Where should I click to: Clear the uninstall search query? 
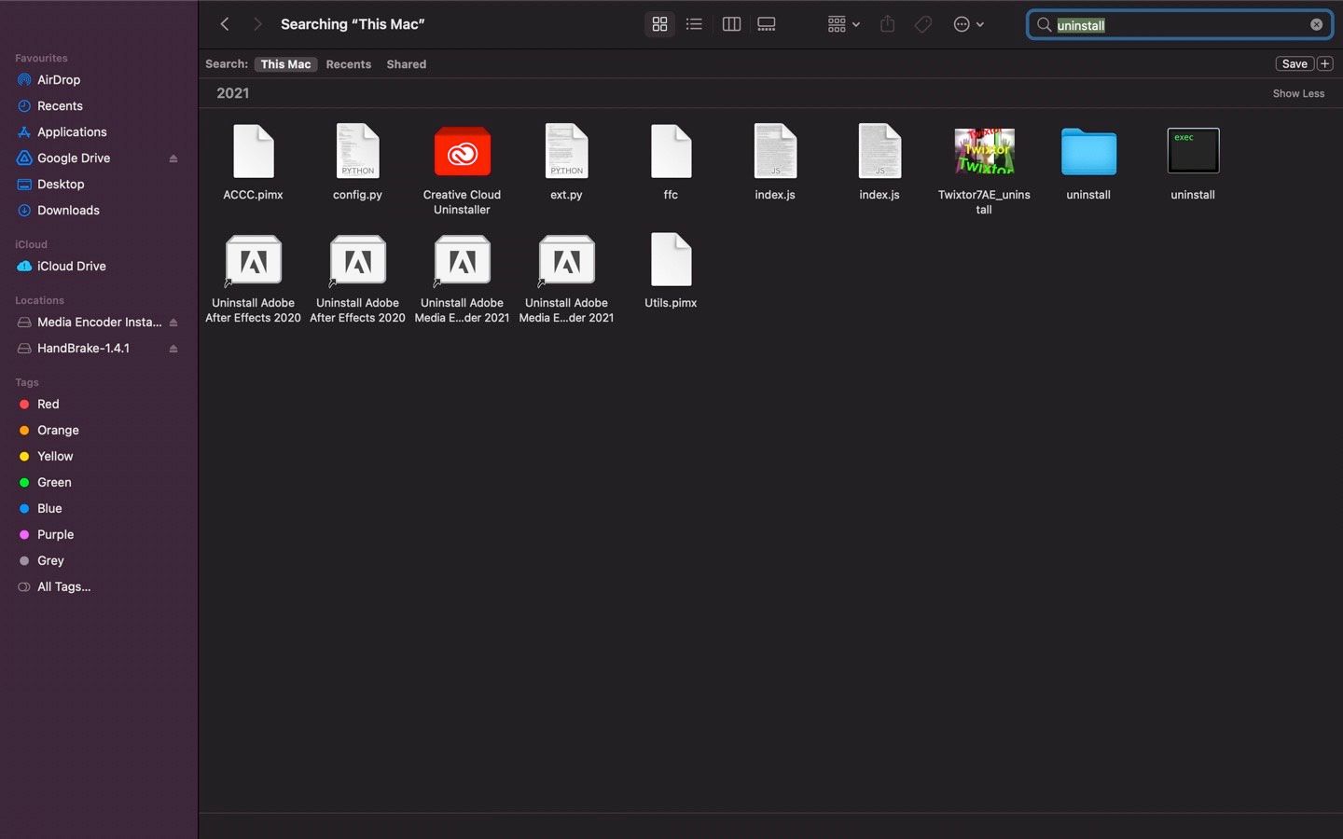[x=1316, y=24]
